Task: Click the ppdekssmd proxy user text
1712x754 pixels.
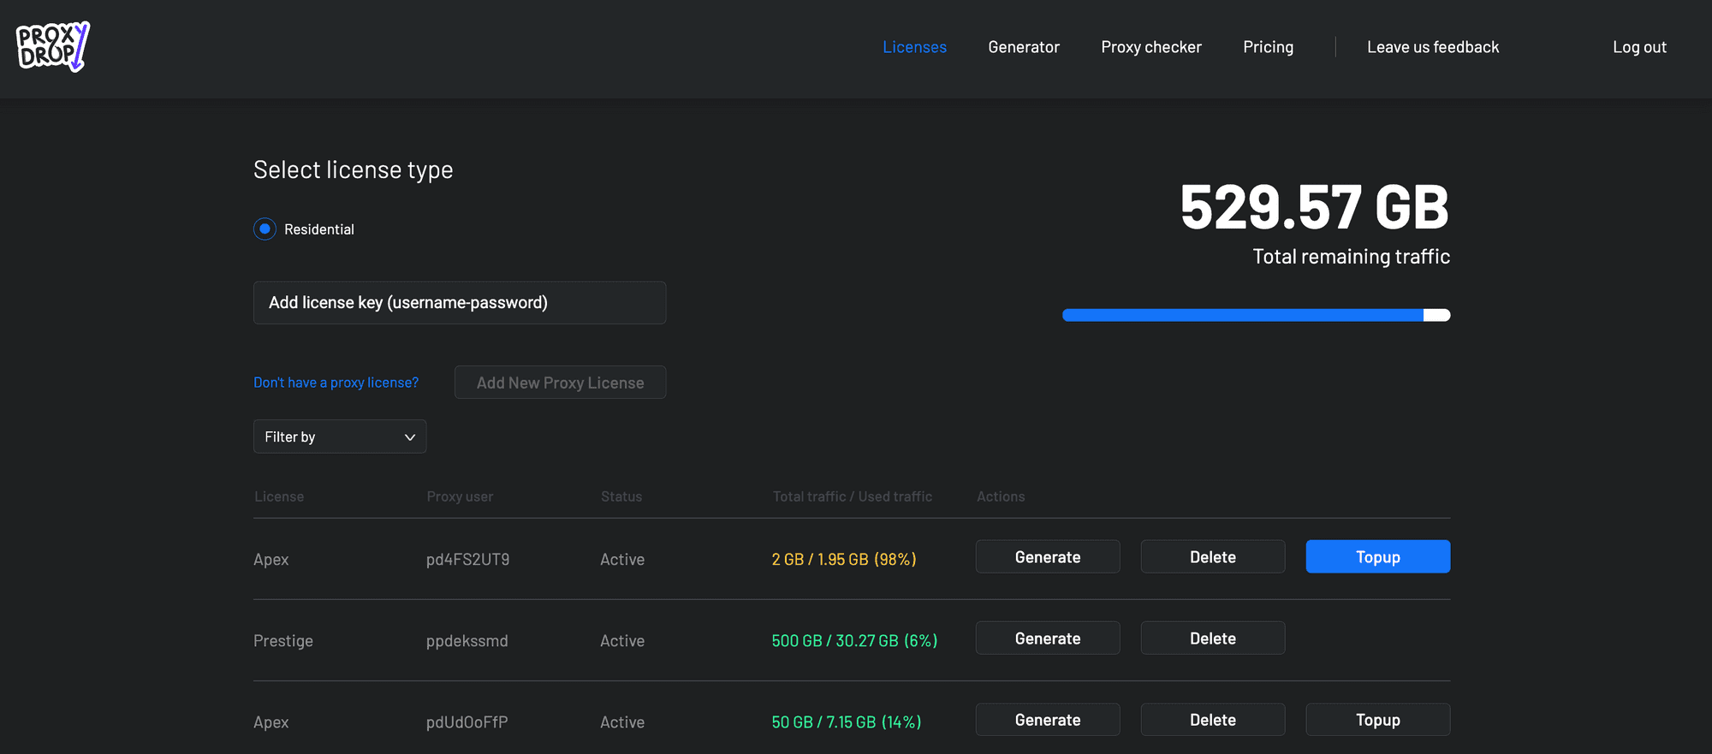Action: [467, 641]
